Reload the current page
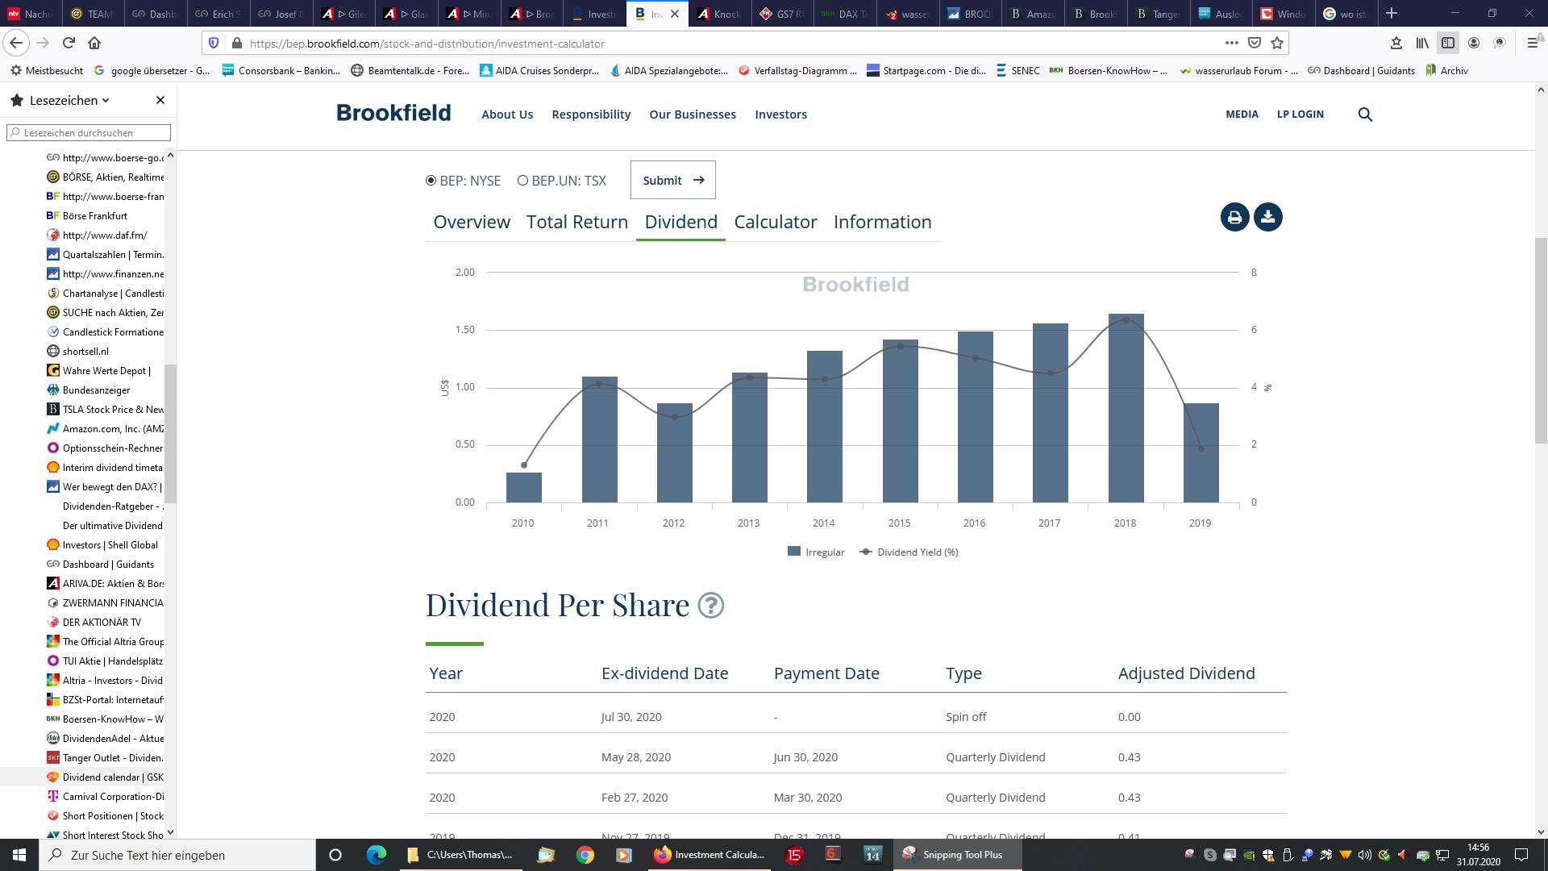Screen dimensions: 1548x871 69,43
